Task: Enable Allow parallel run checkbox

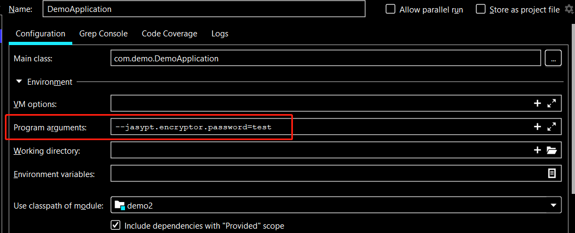Action: point(390,9)
